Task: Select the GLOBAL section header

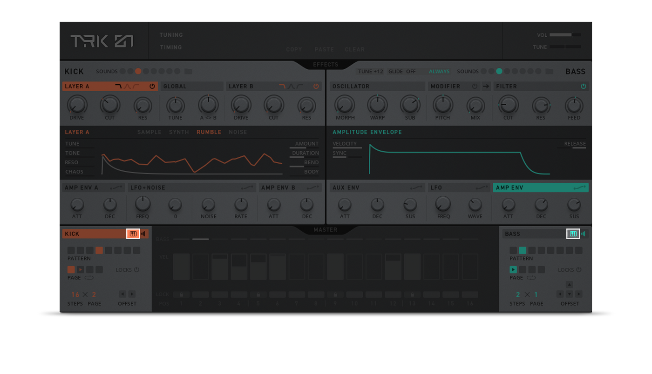Action: pyautogui.click(x=192, y=87)
